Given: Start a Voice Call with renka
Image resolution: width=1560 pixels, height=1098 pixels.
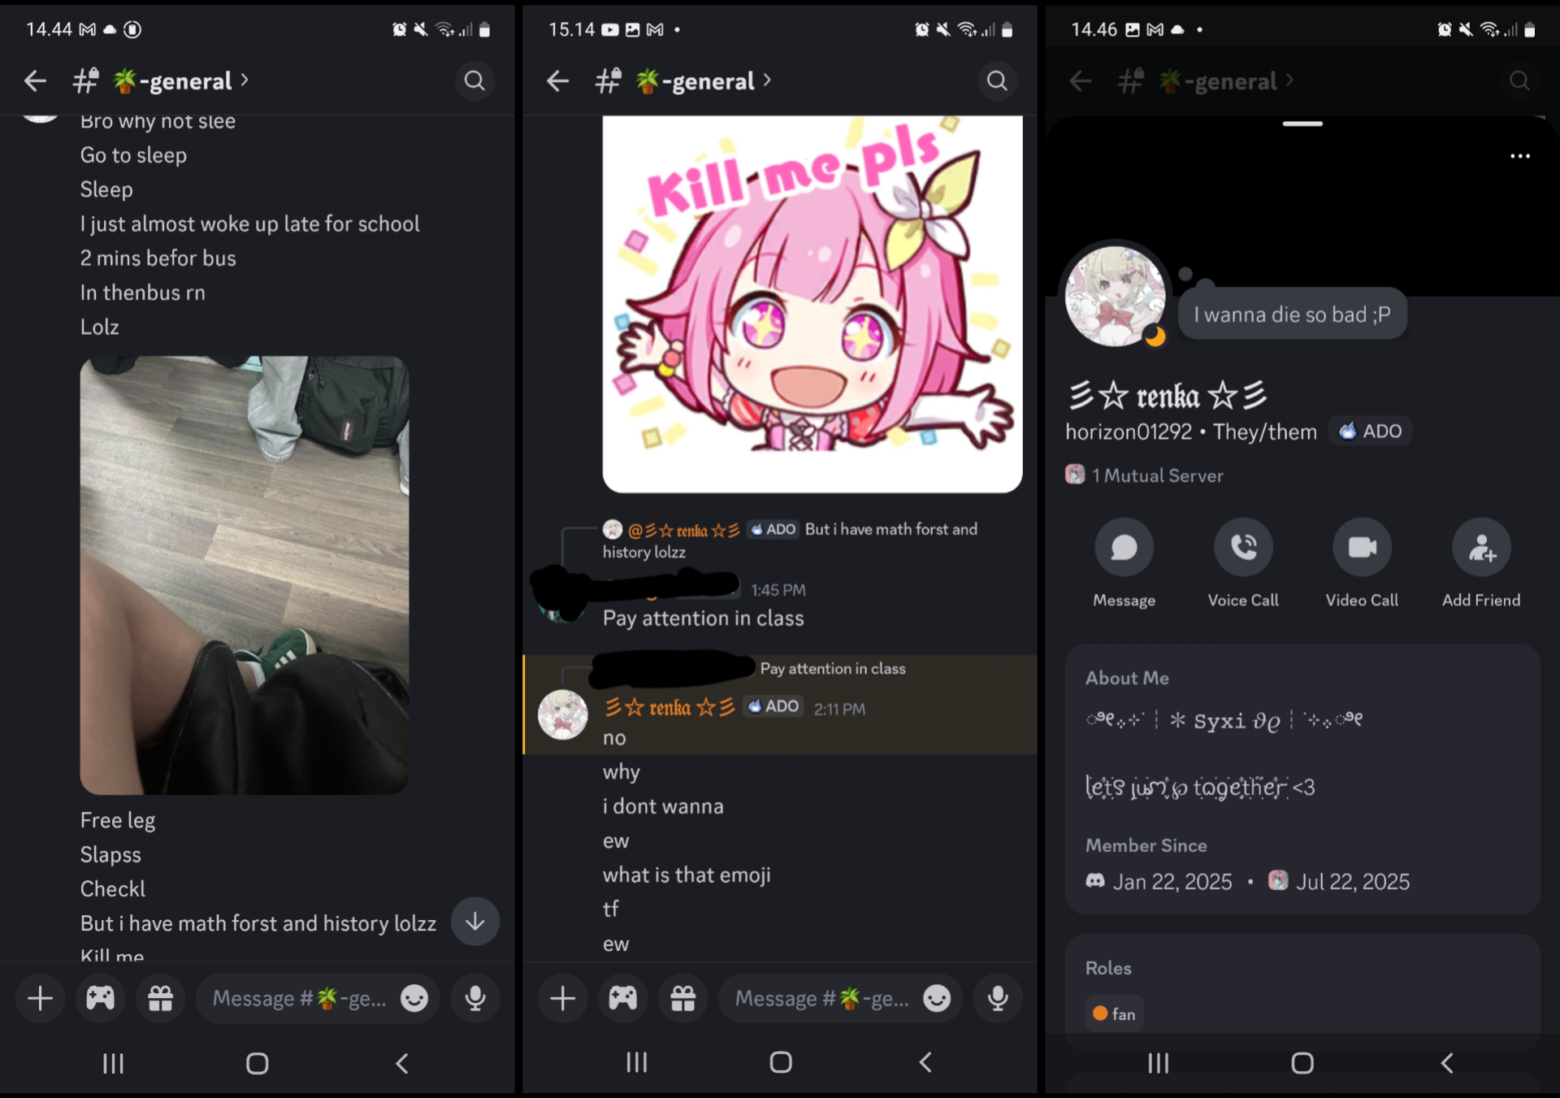Looking at the screenshot, I should point(1243,547).
